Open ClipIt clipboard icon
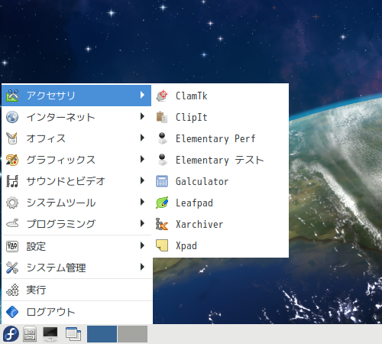The width and height of the screenshot is (382, 344). (162, 117)
